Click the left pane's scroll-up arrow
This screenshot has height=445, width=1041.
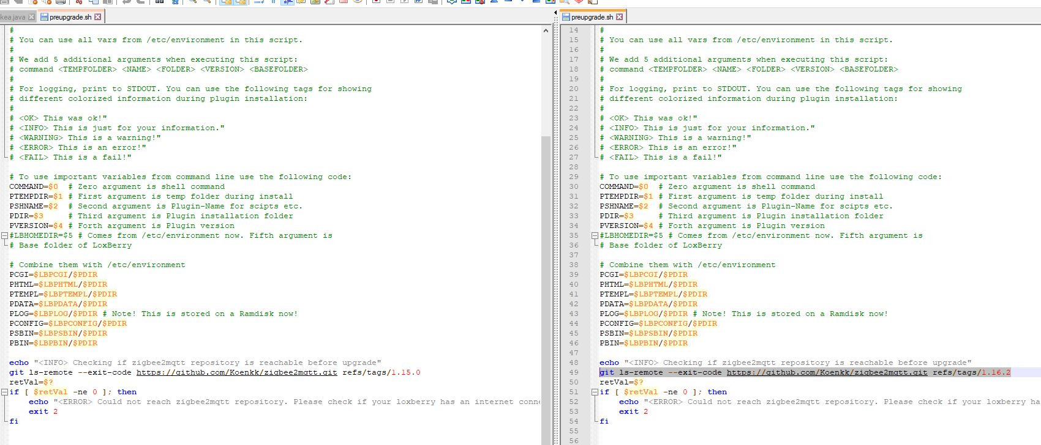(x=546, y=30)
